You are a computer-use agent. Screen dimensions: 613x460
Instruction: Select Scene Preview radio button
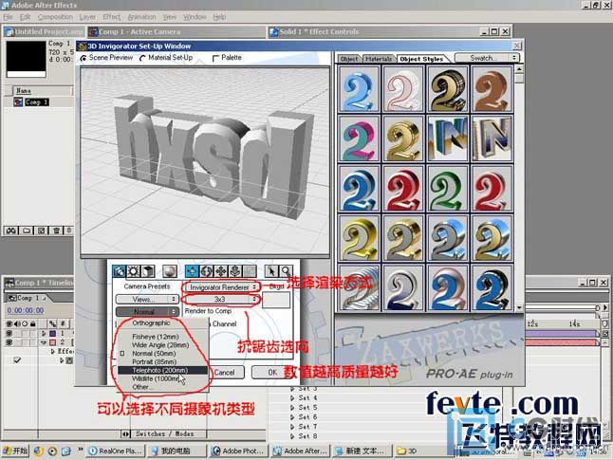(x=84, y=58)
